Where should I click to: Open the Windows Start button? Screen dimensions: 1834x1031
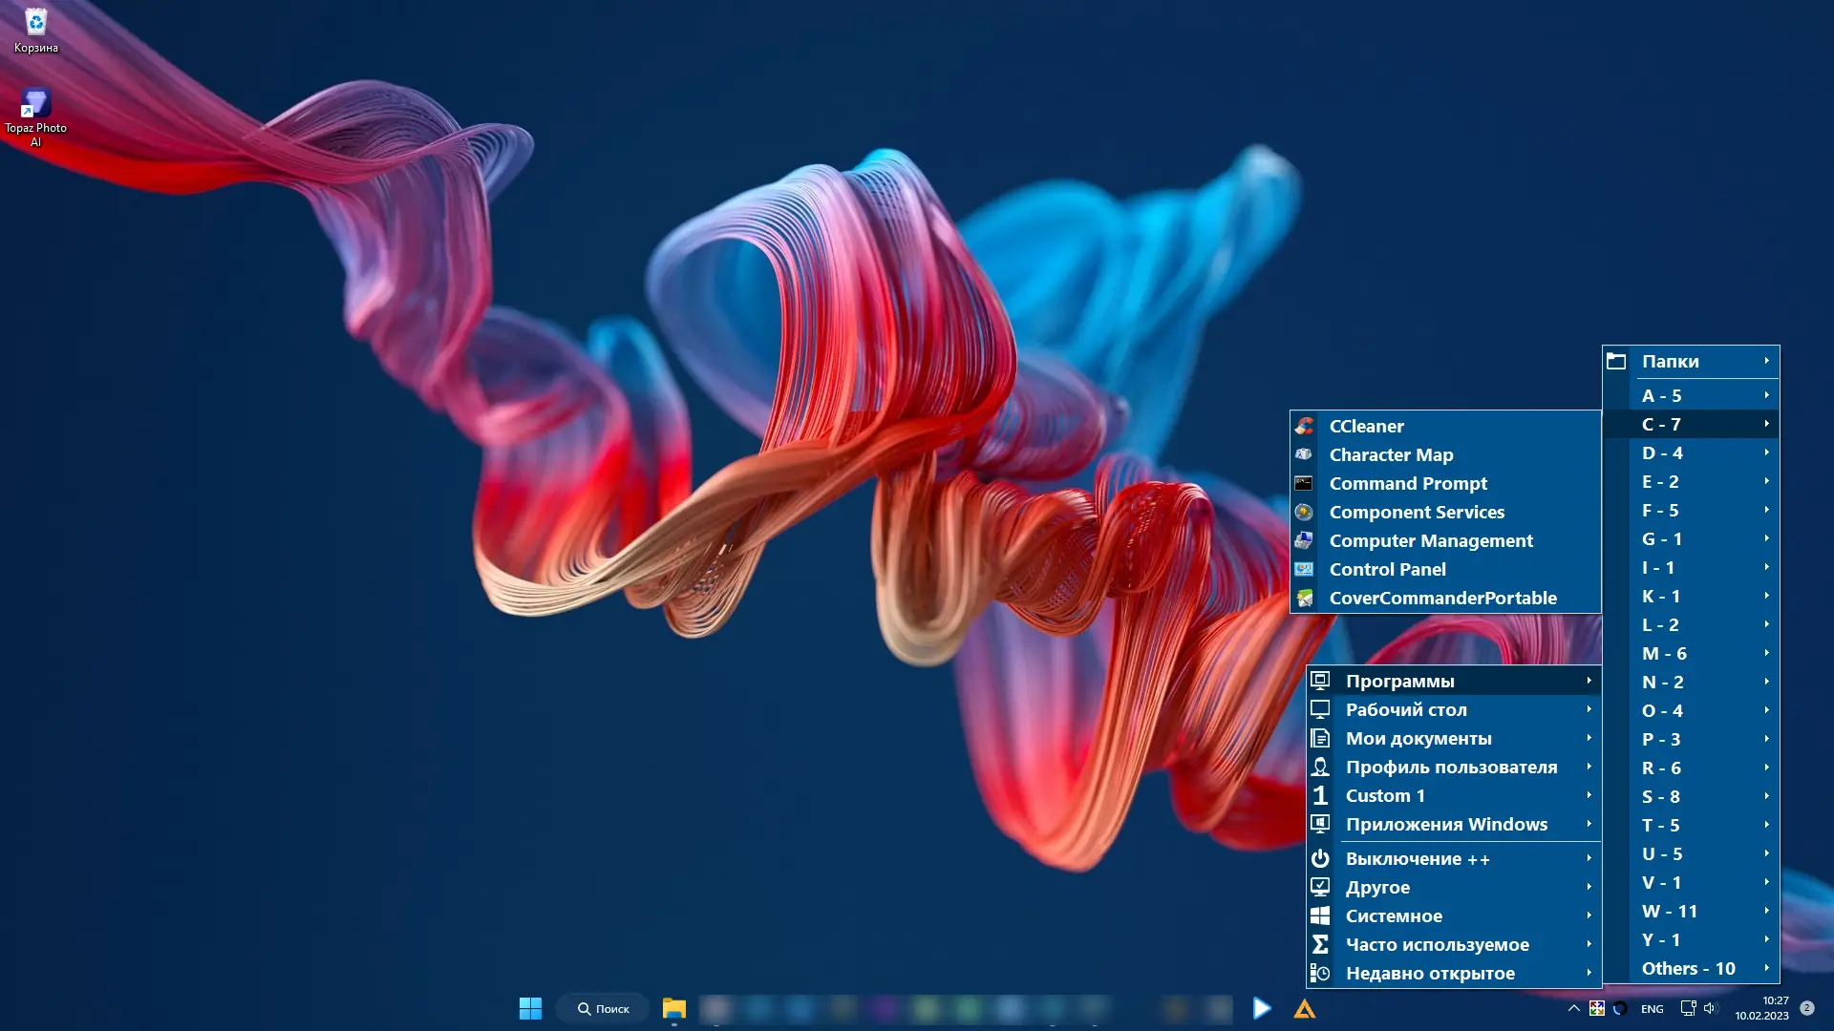[x=530, y=1008]
